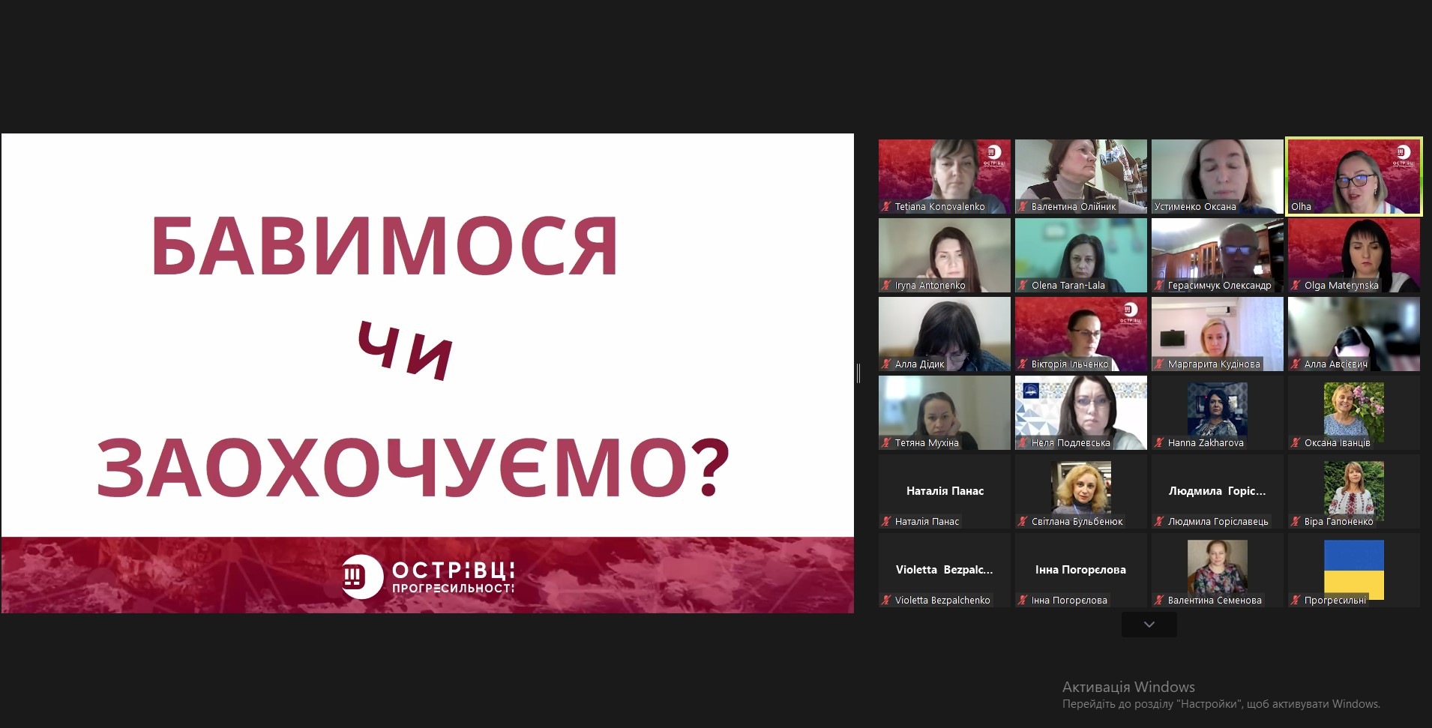Select Olga Materynska's muted microphone icon

(x=1296, y=285)
